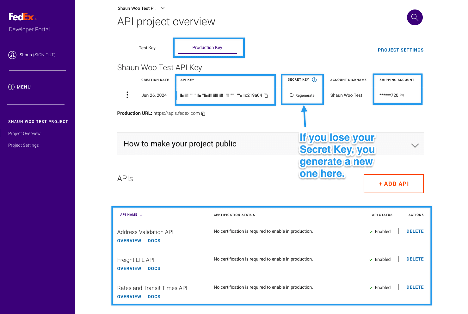468x314 pixels.
Task: Expand the MENU plus toggle
Action: point(11,87)
